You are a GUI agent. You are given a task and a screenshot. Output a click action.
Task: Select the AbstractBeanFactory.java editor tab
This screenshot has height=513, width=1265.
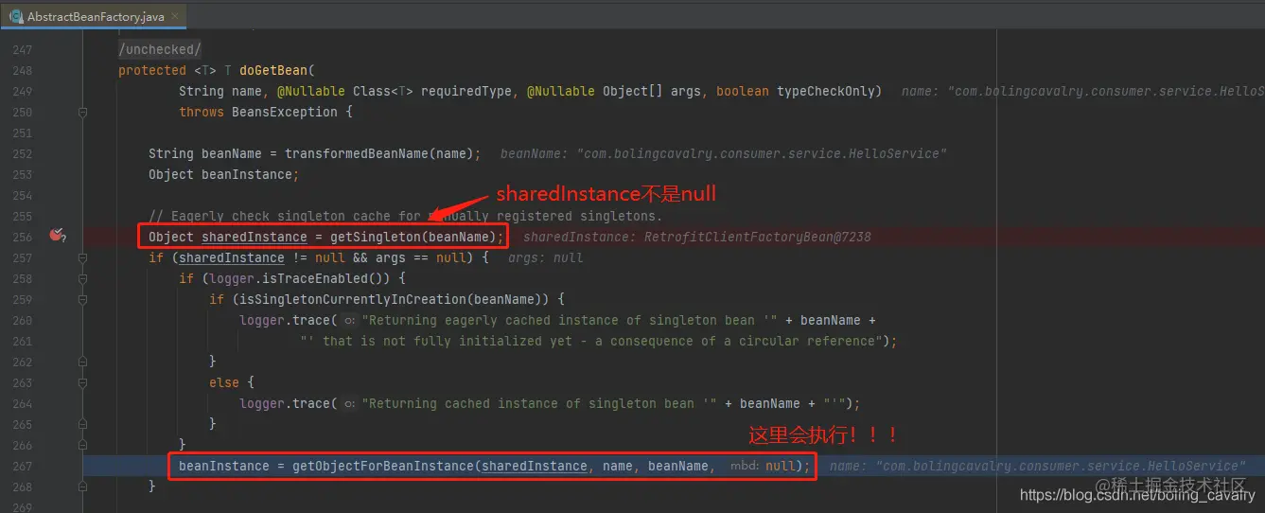tap(94, 17)
